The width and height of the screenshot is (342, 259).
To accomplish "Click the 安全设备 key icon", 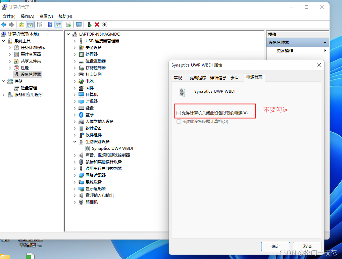I will pyautogui.click(x=81, y=48).
